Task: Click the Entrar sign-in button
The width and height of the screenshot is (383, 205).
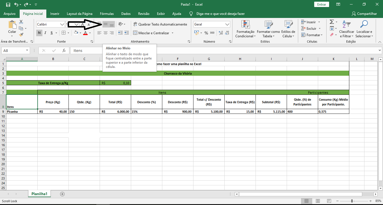Action: click(322, 4)
